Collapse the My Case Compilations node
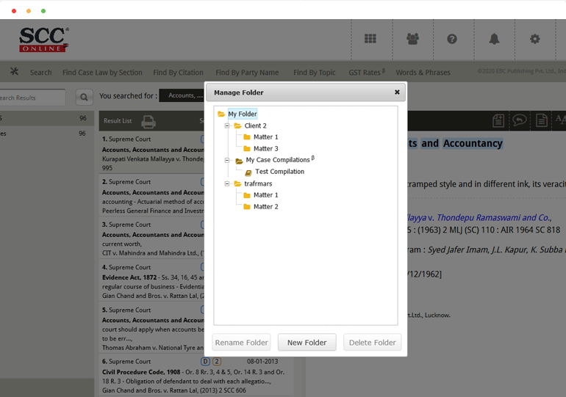The height and width of the screenshot is (397, 566). [x=228, y=160]
